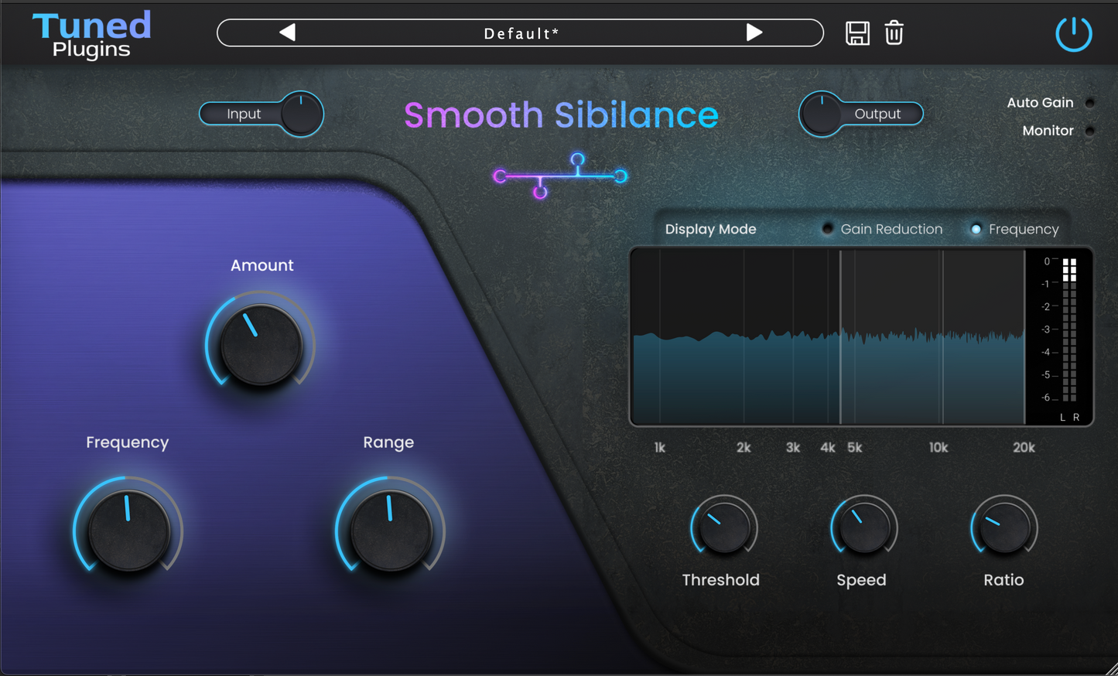Go to next preset with right arrow
This screenshot has height=676, width=1118.
point(753,33)
